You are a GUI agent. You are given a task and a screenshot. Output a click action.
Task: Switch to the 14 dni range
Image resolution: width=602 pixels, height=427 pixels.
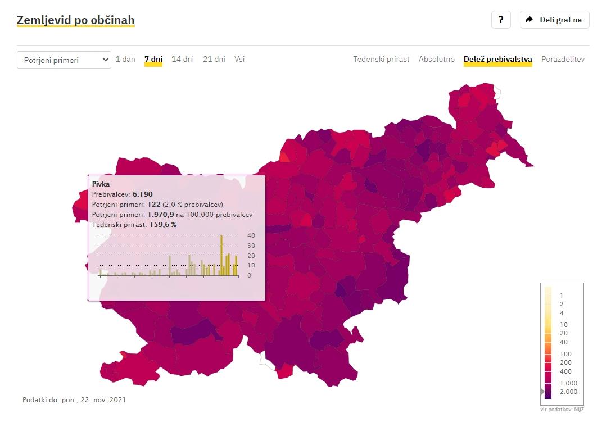tap(182, 59)
